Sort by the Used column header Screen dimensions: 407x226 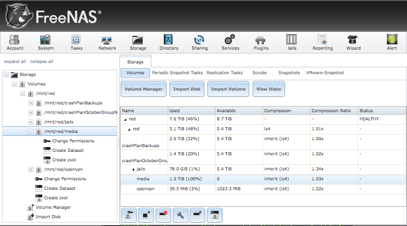coord(191,111)
